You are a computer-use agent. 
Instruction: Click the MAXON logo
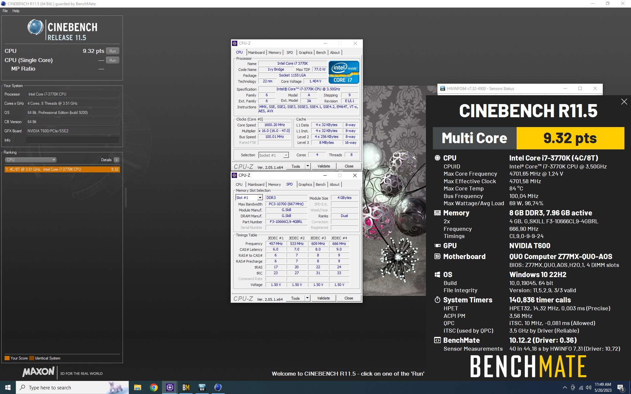pos(38,372)
